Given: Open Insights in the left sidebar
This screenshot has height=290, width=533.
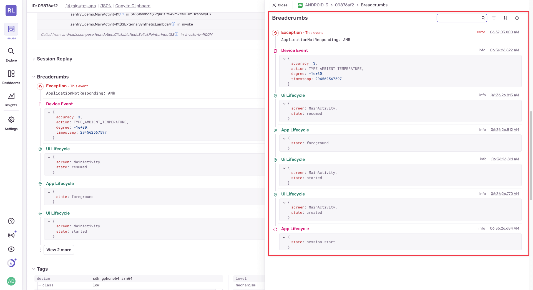Looking at the screenshot, I should click(11, 99).
